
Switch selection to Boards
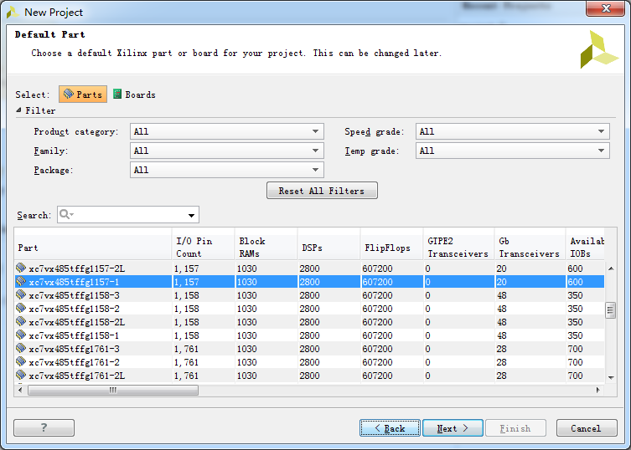click(x=134, y=95)
